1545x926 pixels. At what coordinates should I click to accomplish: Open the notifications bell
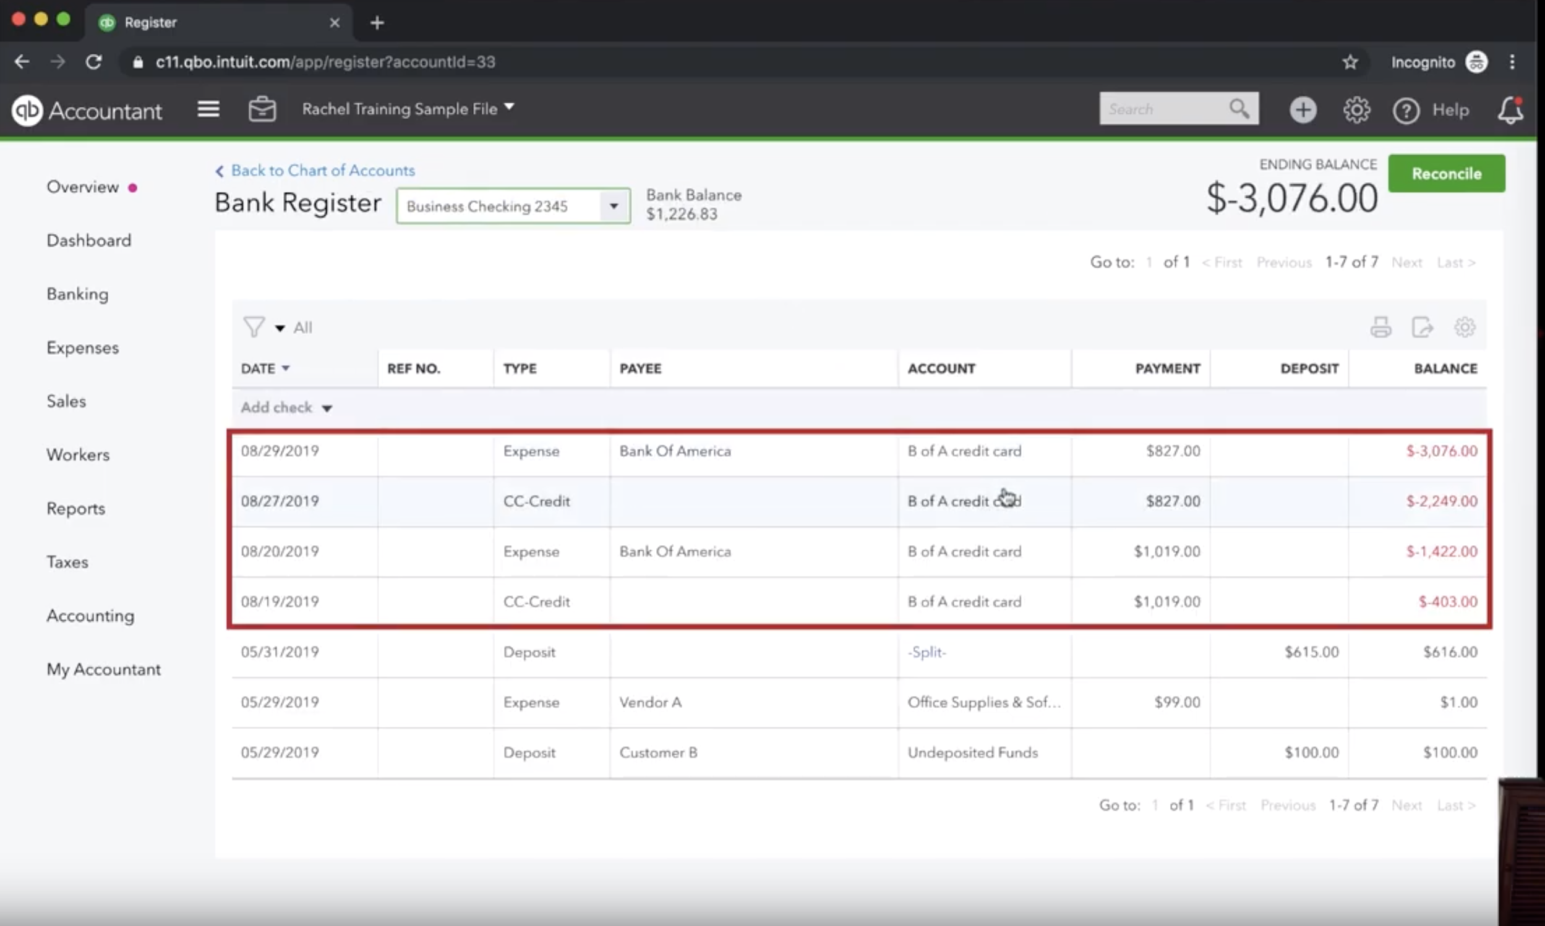[x=1510, y=111]
